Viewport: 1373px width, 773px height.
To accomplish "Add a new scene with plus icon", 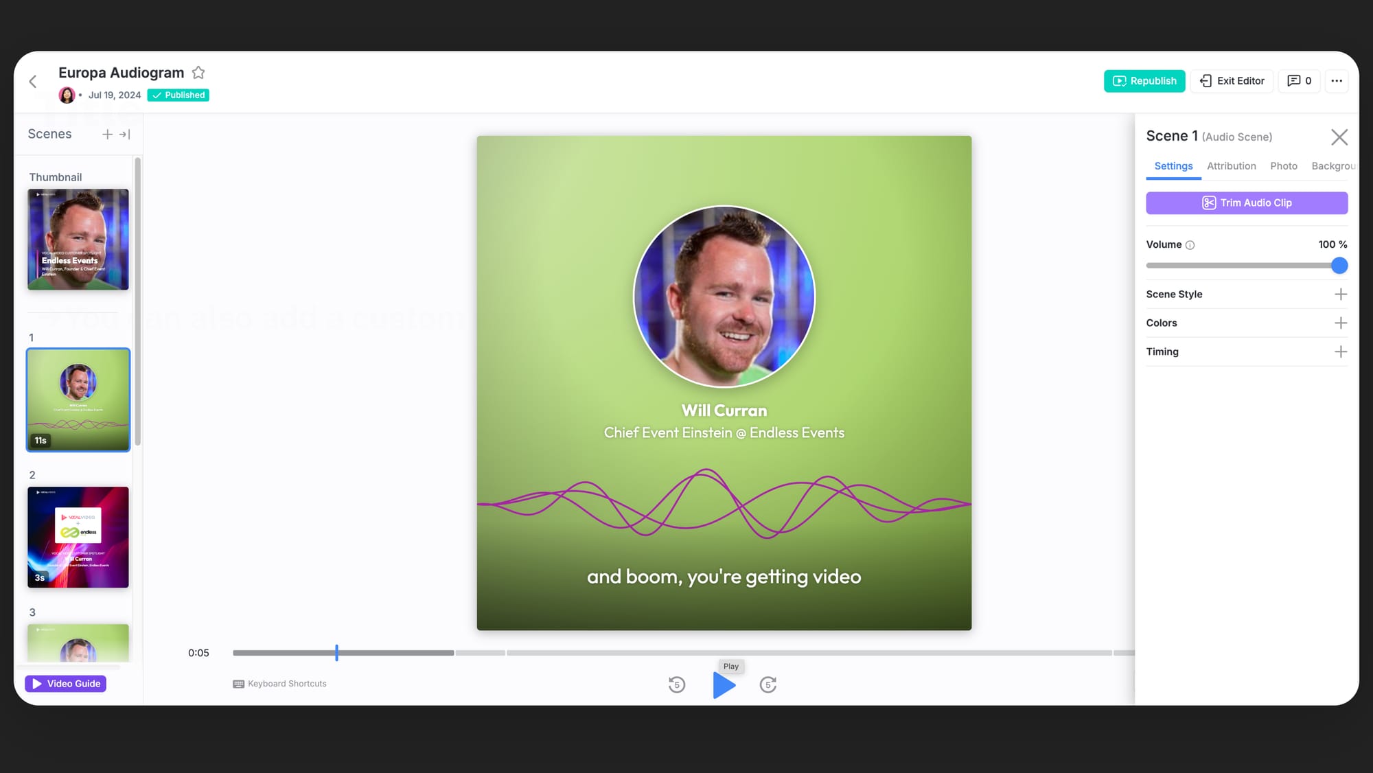I will 107,135.
